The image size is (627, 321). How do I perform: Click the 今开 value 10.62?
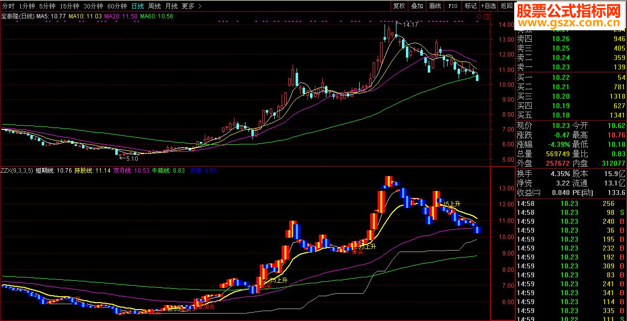[616, 126]
